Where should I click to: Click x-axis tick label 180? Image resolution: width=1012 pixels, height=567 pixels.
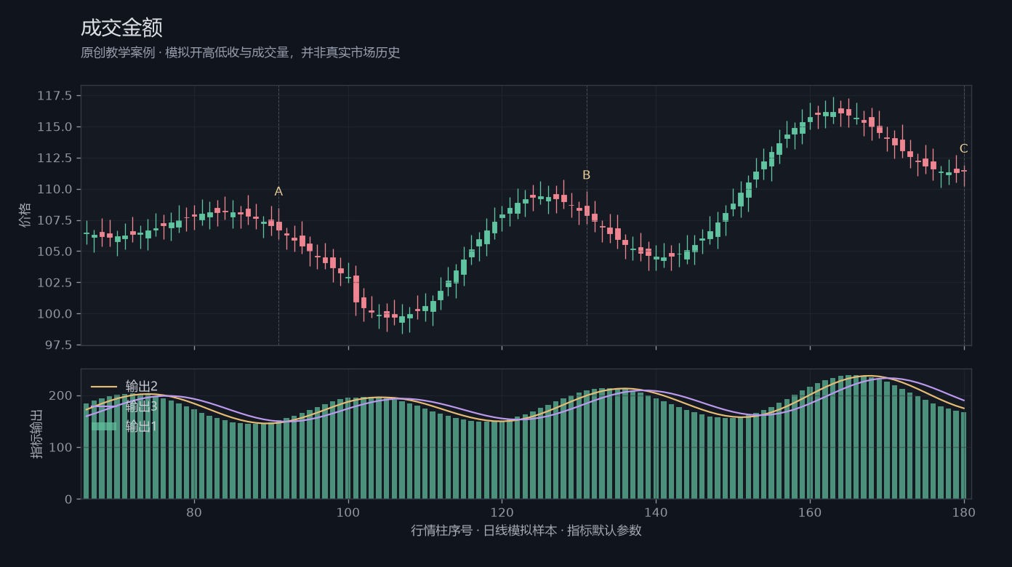964,512
